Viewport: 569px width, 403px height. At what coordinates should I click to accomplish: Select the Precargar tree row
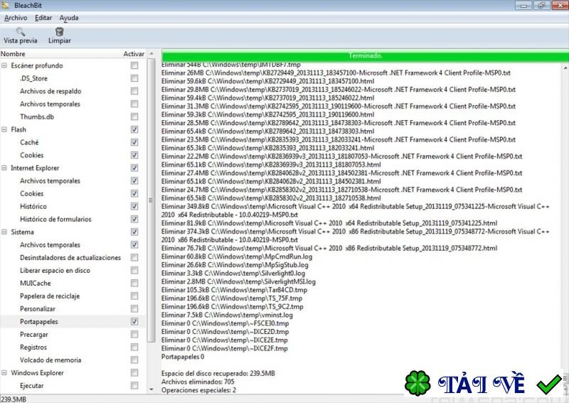coord(73,335)
